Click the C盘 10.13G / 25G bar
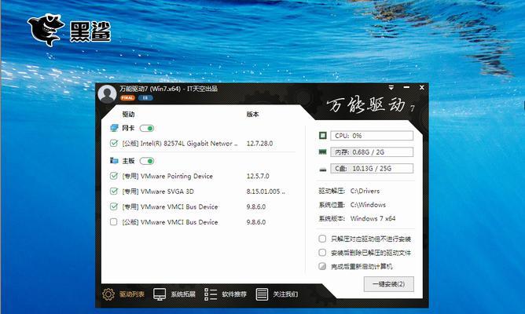525x314 pixels. [372, 168]
